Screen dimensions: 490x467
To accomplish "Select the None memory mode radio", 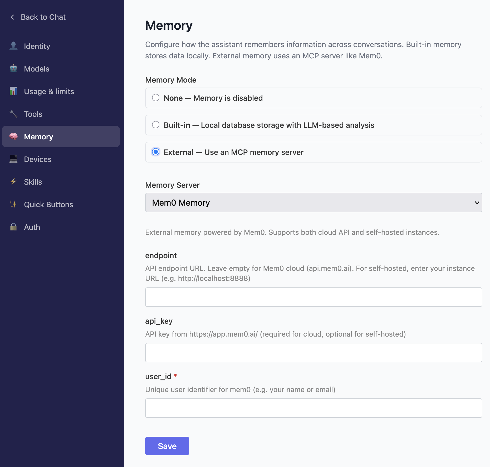I will pyautogui.click(x=156, y=98).
